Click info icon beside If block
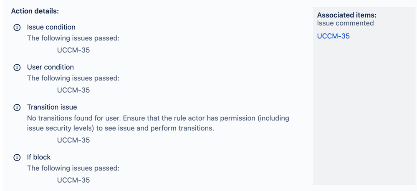Screen dimensions: 417x191 pos(17,158)
